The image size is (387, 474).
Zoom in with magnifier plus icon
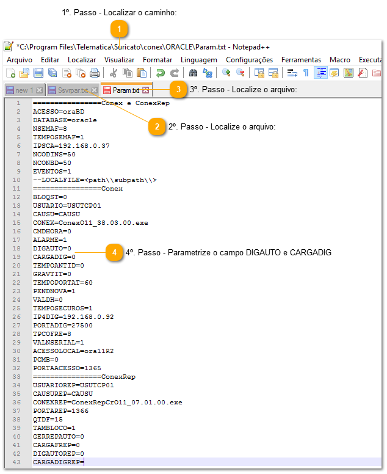click(x=226, y=73)
